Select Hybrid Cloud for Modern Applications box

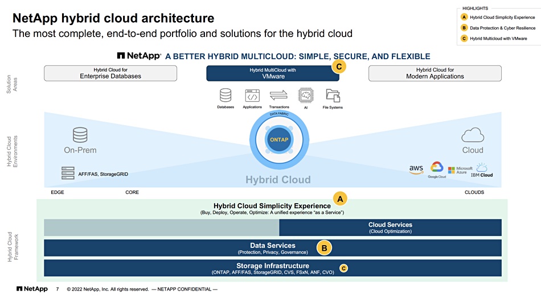coord(435,73)
